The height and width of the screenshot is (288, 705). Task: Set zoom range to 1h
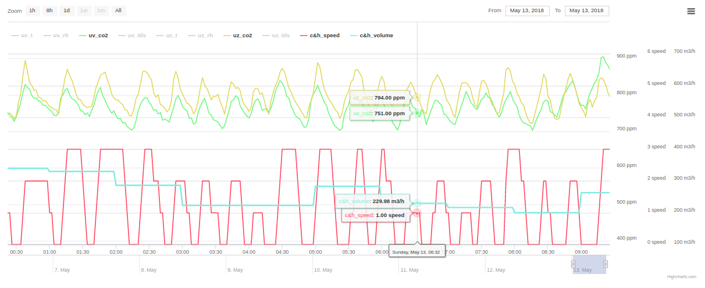[33, 10]
